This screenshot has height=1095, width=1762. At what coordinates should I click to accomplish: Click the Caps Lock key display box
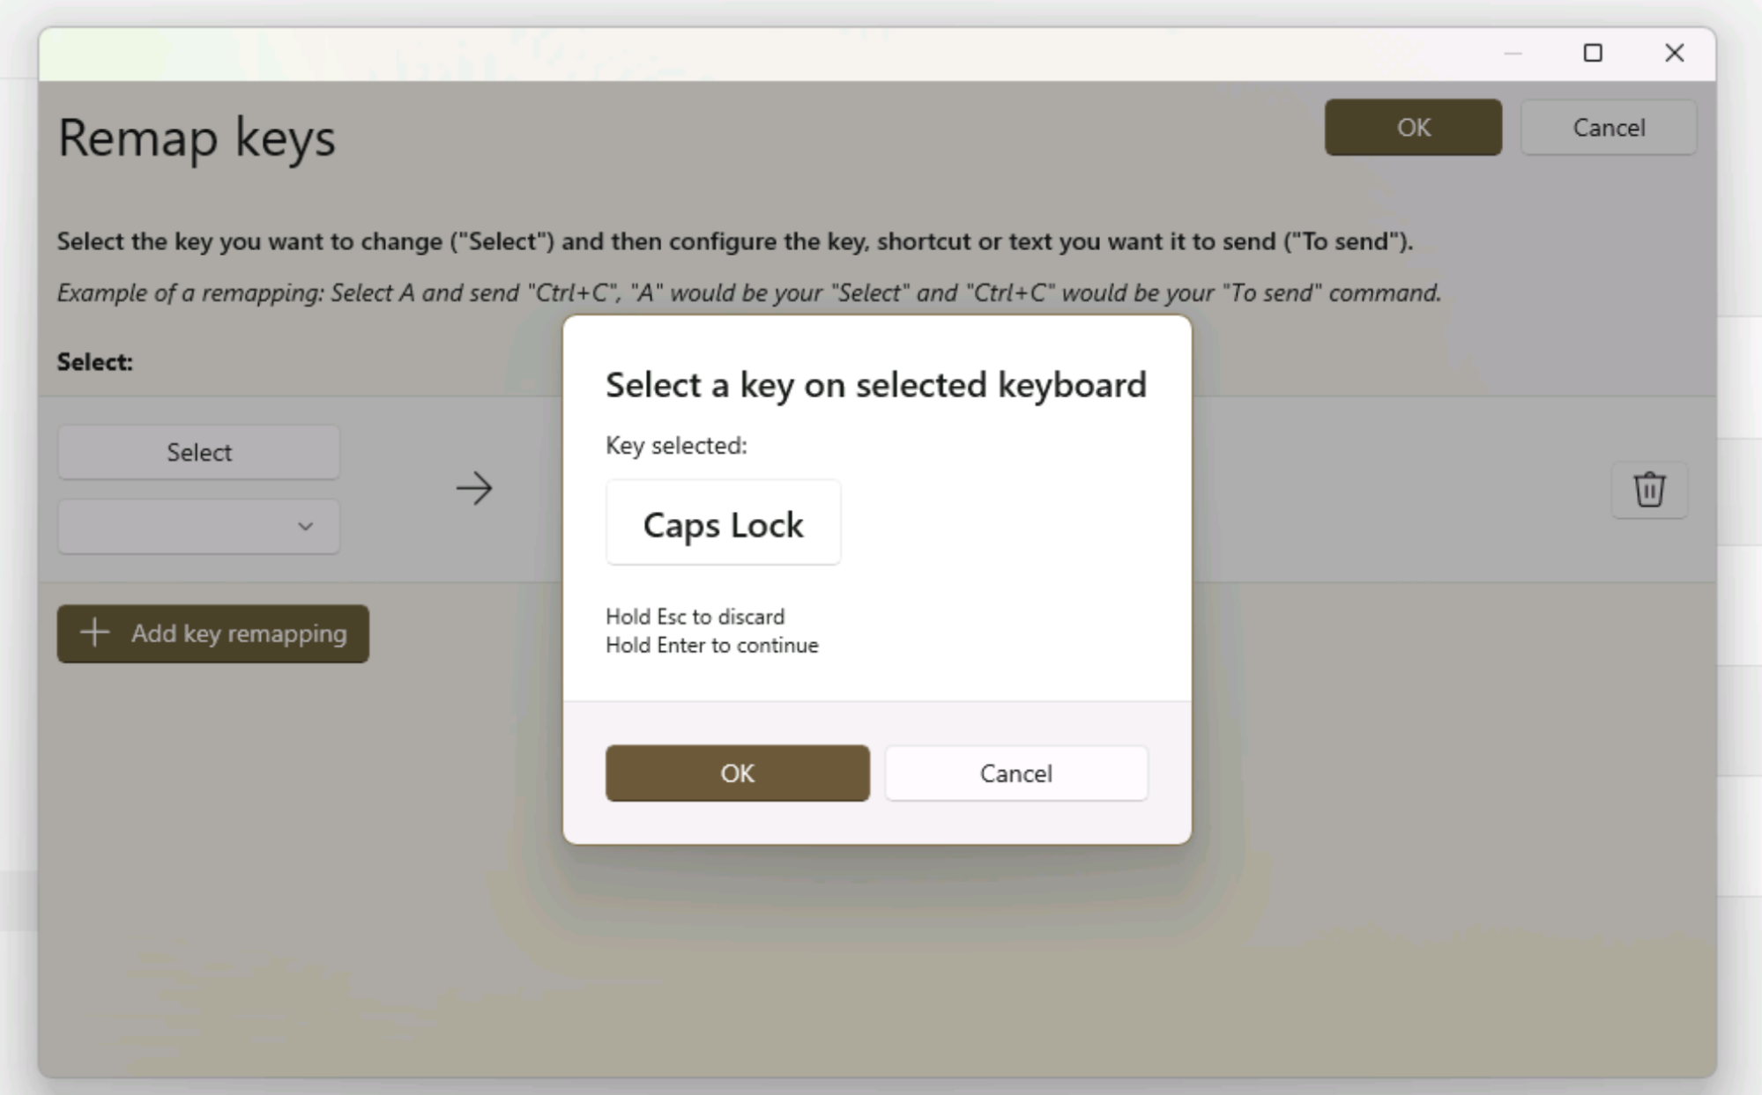click(723, 523)
